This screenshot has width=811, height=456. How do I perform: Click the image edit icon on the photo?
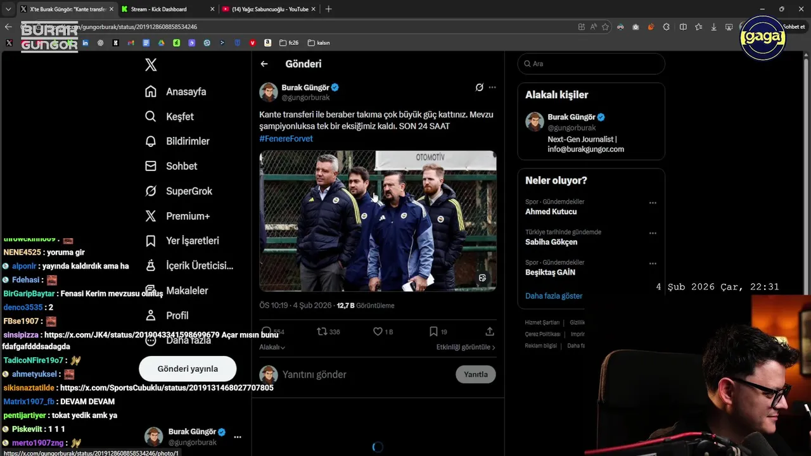482,278
